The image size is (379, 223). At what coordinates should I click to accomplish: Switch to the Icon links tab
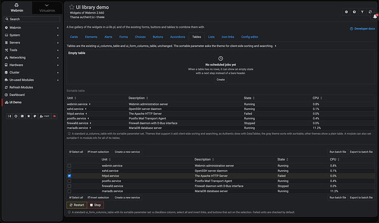228,37
